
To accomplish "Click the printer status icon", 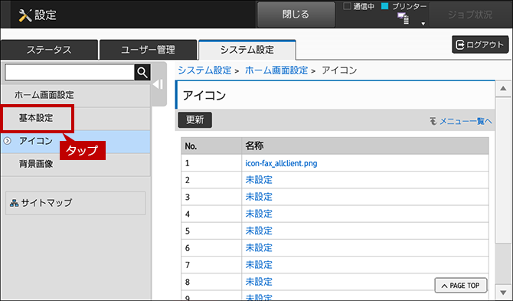I will [403, 18].
